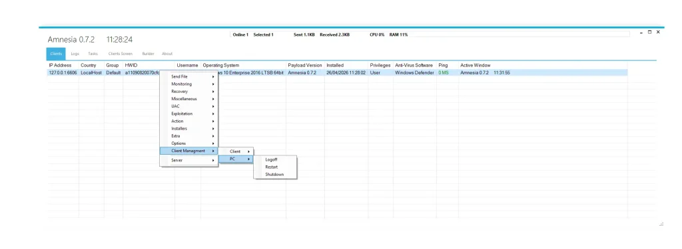The width and height of the screenshot is (682, 249).
Task: Sort by the Country column header
Action: tap(89, 66)
